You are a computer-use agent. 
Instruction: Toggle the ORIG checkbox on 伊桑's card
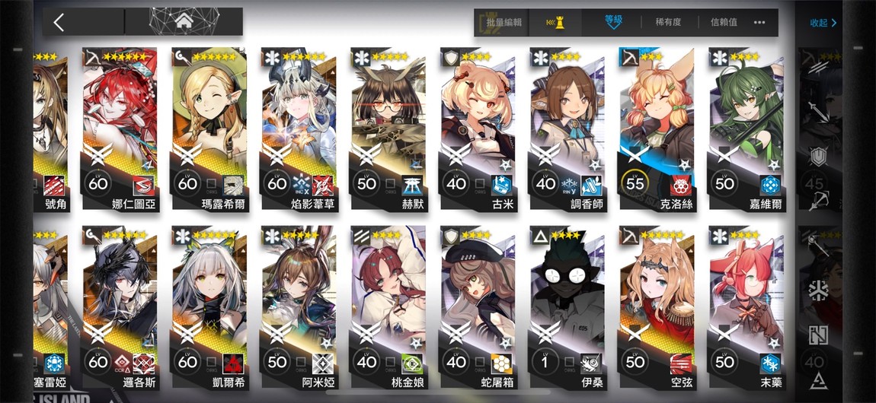point(569,362)
